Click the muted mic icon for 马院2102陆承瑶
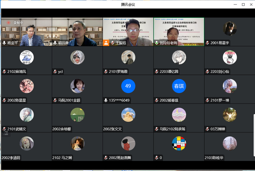 tap(157, 129)
